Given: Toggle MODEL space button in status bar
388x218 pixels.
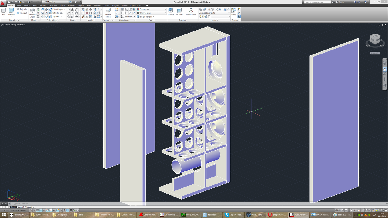Looking at the screenshot, I should coord(338,210).
